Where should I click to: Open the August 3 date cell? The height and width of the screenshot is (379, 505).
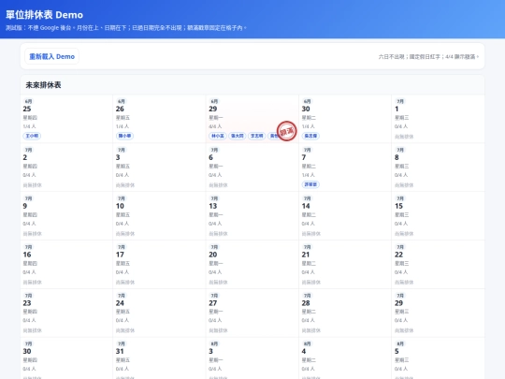252,358
